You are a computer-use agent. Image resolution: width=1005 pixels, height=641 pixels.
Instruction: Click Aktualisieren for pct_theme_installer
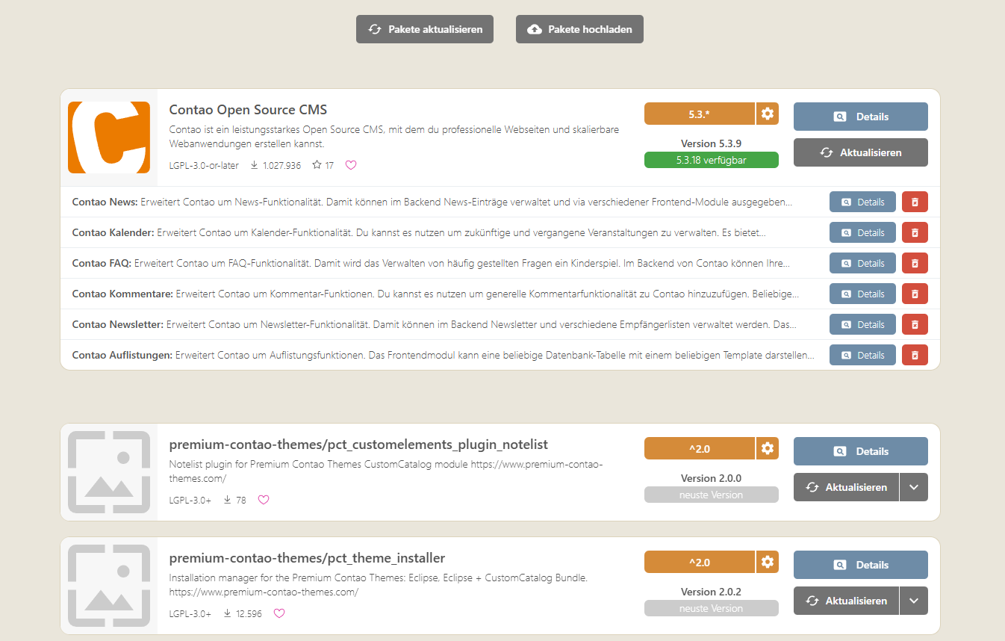(846, 601)
